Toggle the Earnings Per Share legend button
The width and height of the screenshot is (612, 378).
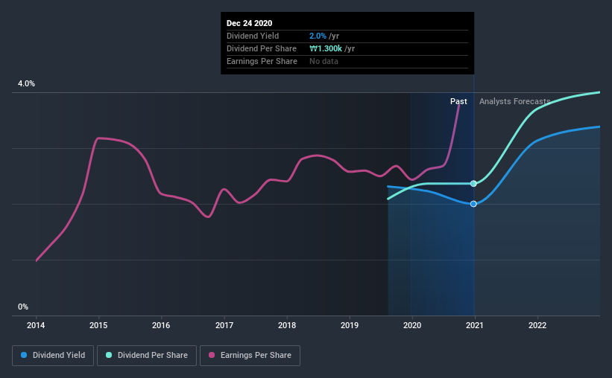click(x=250, y=356)
